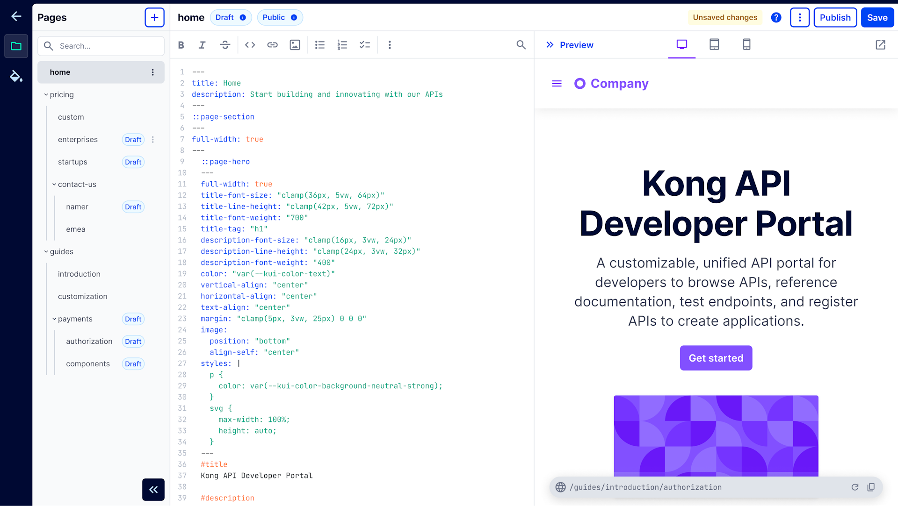898x506 pixels.
Task: Publish the home page
Action: (835, 17)
